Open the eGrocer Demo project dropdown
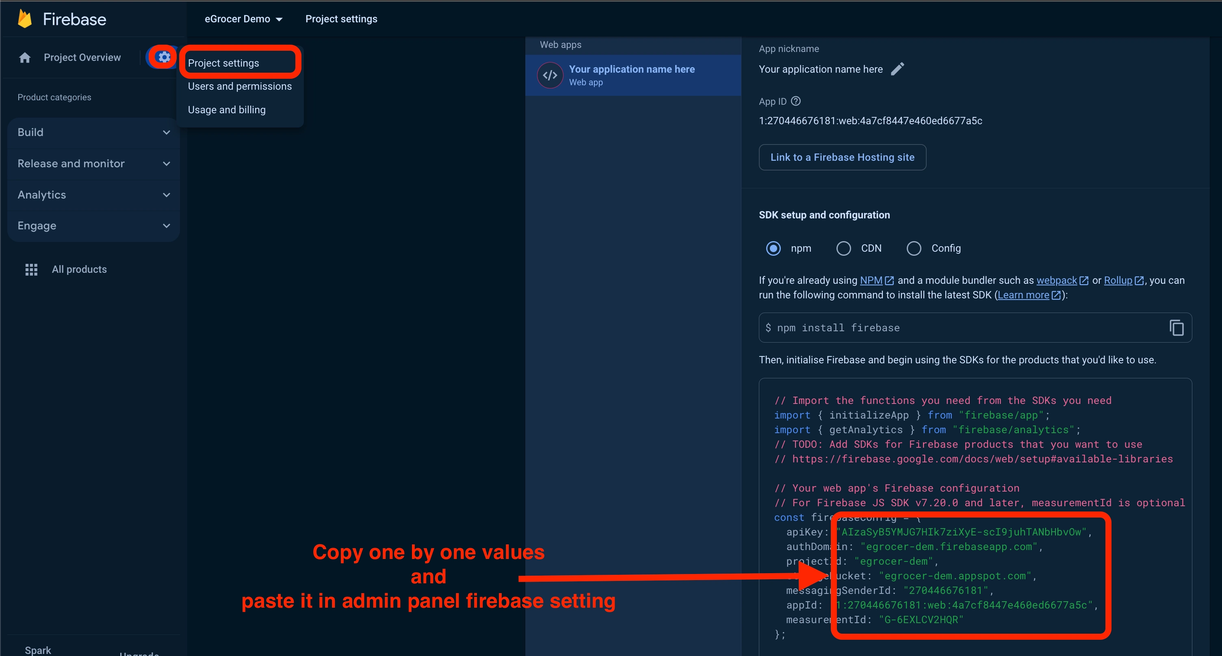Screen dimensions: 1222x656 [x=243, y=19]
